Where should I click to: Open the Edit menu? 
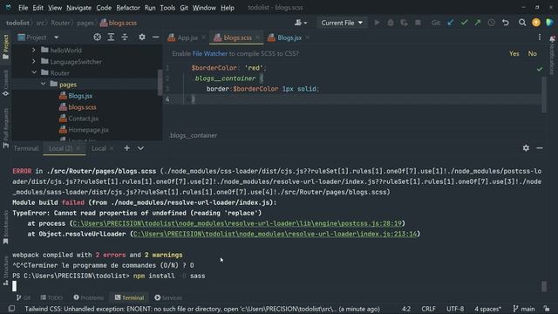[x=37, y=8]
